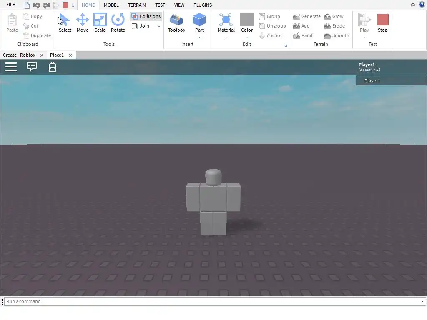The image size is (427, 320).
Task: Select the Grow terrain tool
Action: click(334, 16)
